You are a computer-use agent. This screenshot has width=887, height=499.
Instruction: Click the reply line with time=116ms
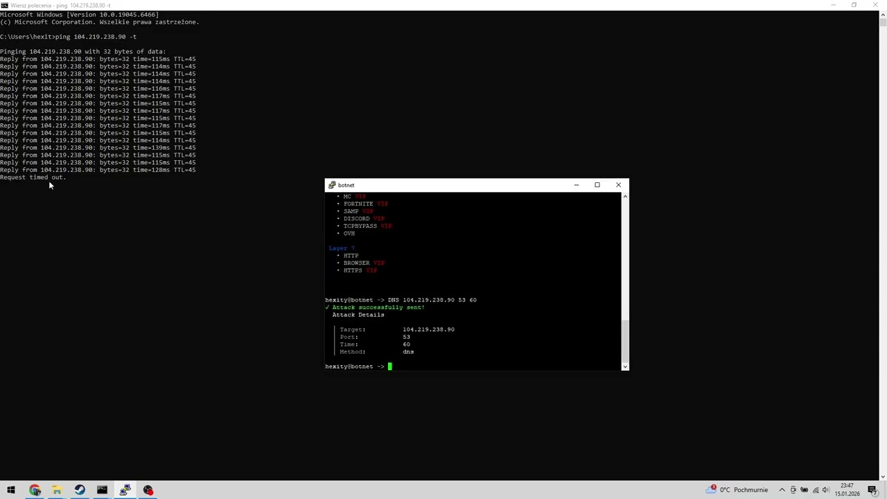[98, 89]
